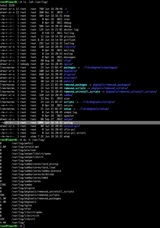Select the 'btmp' file name
This screenshot has width=160, height=228.
click(x=67, y=16)
